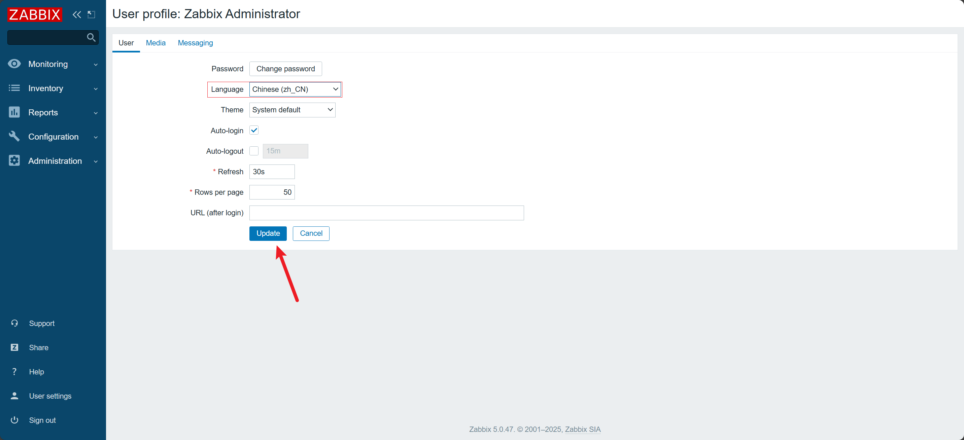This screenshot has height=440, width=964.
Task: Click the Rows per page field
Action: [272, 192]
